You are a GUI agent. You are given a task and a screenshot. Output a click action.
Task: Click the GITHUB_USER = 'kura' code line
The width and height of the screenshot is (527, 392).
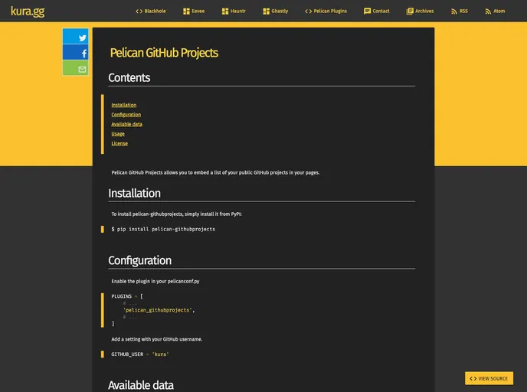point(140,354)
